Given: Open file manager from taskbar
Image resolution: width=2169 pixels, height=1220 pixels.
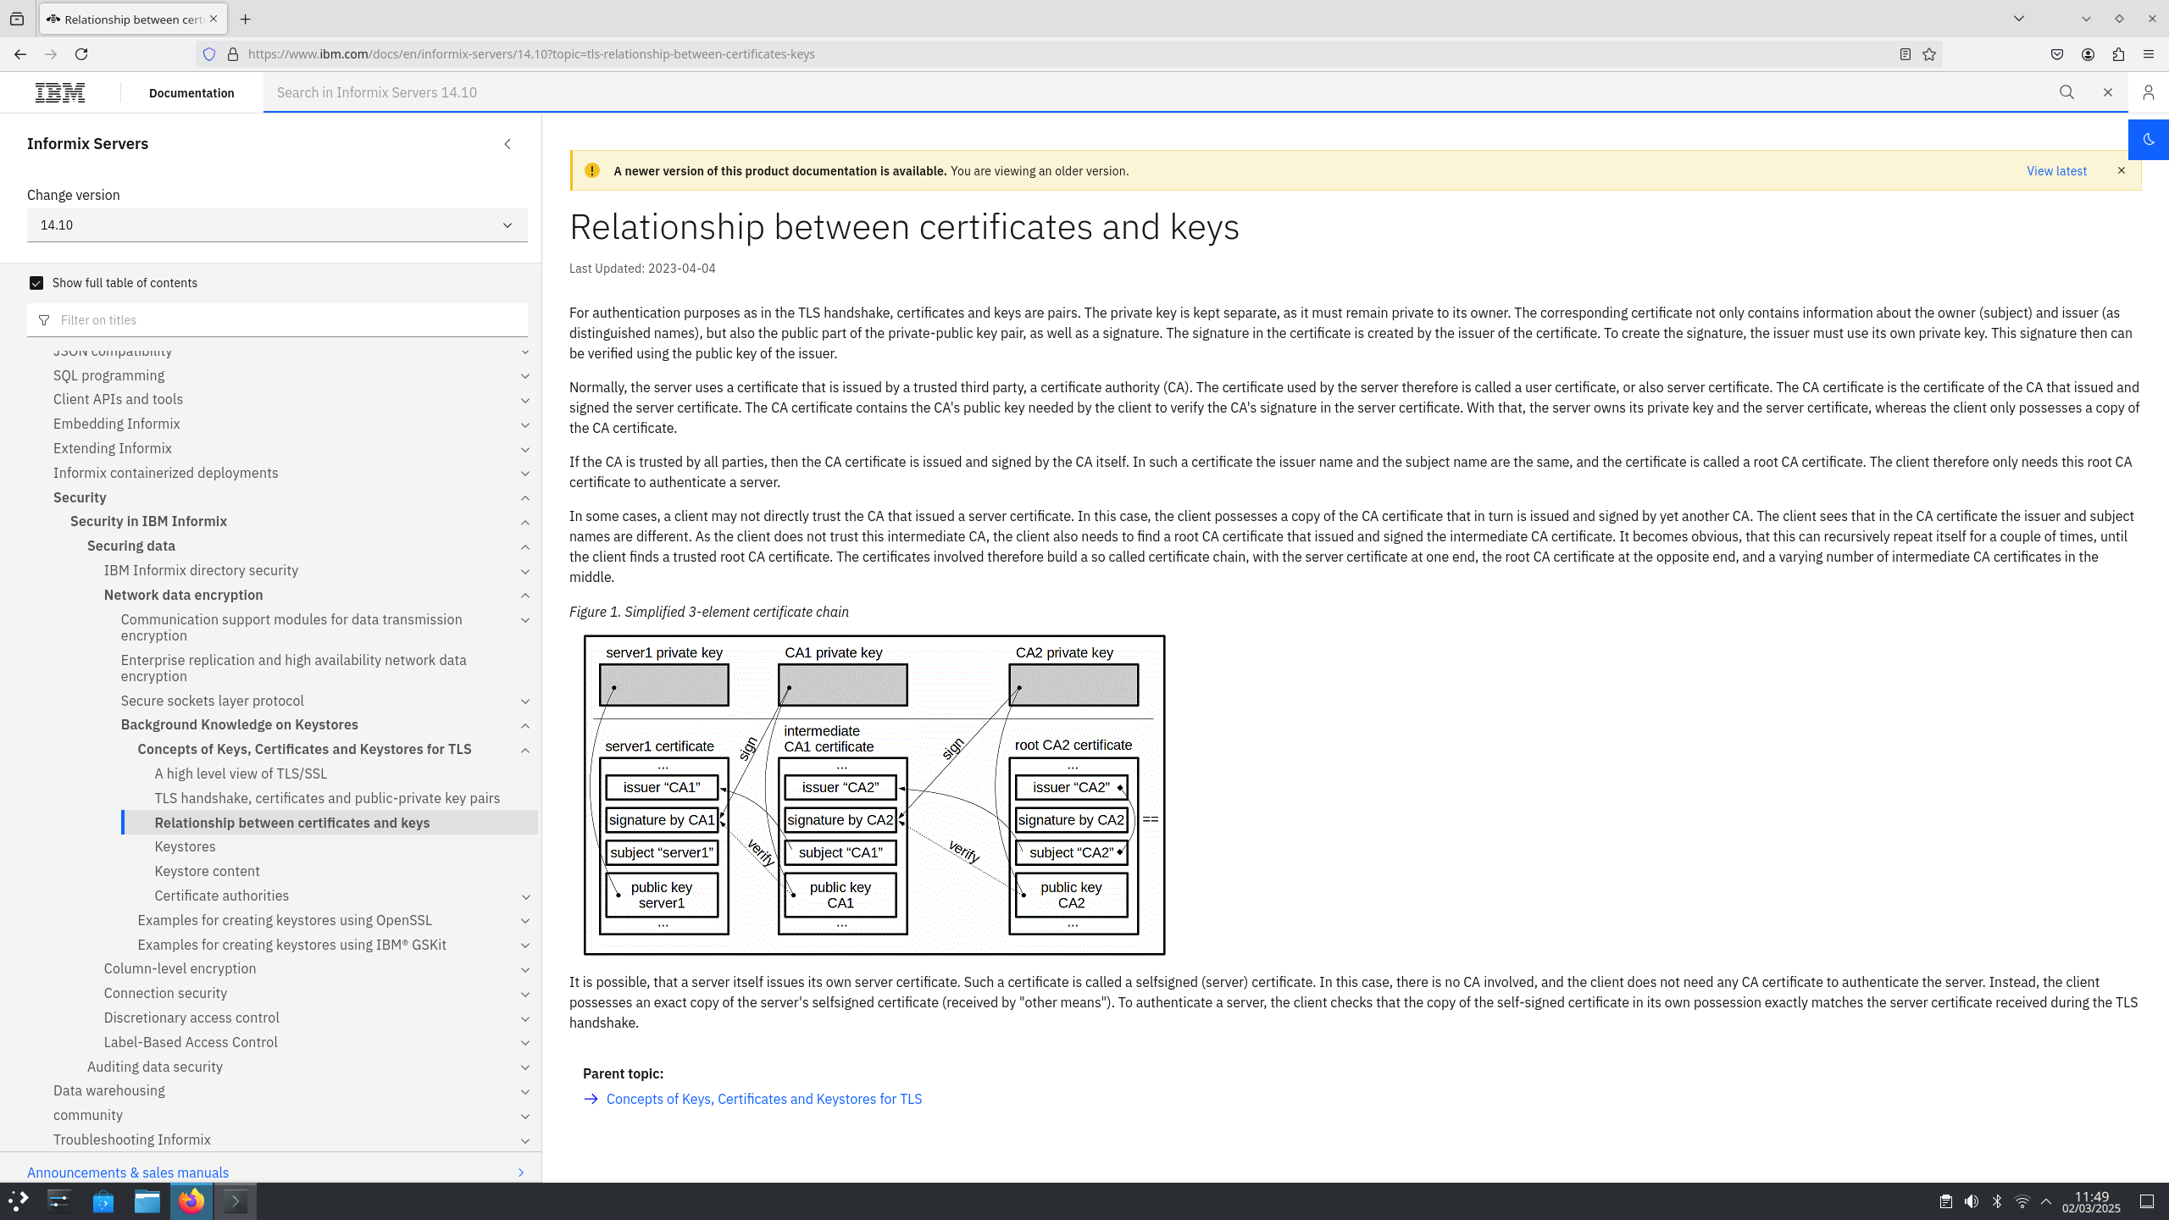Looking at the screenshot, I should tap(147, 1201).
